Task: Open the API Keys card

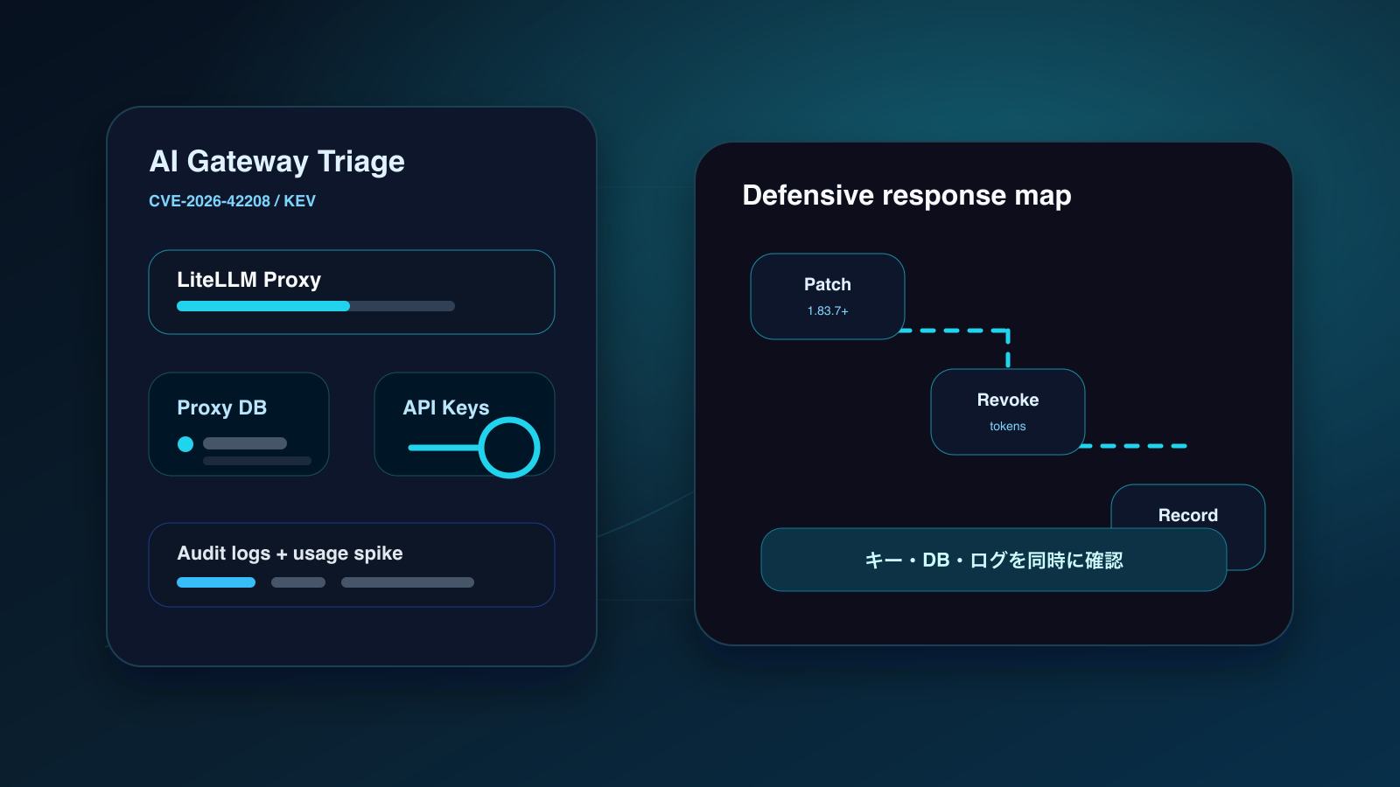Action: click(x=465, y=424)
